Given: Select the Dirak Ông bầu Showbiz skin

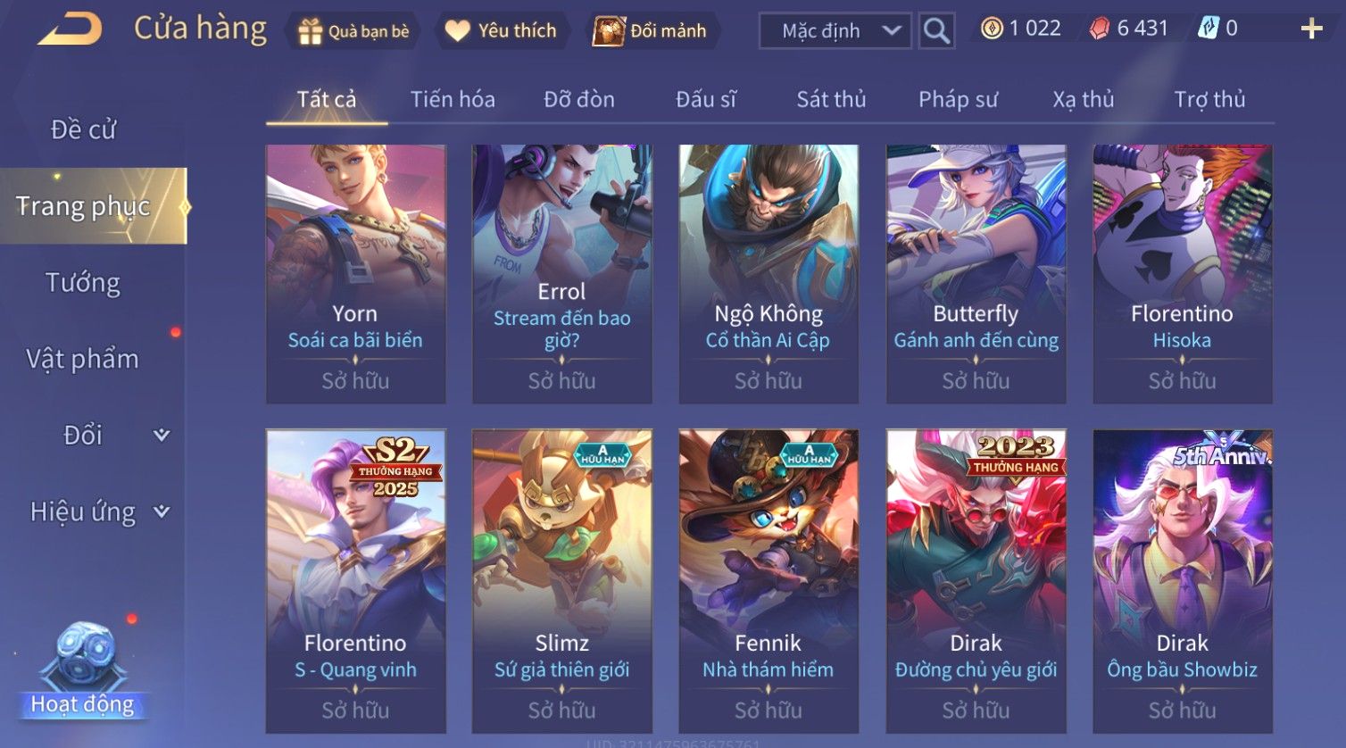Looking at the screenshot, I should pyautogui.click(x=1183, y=581).
